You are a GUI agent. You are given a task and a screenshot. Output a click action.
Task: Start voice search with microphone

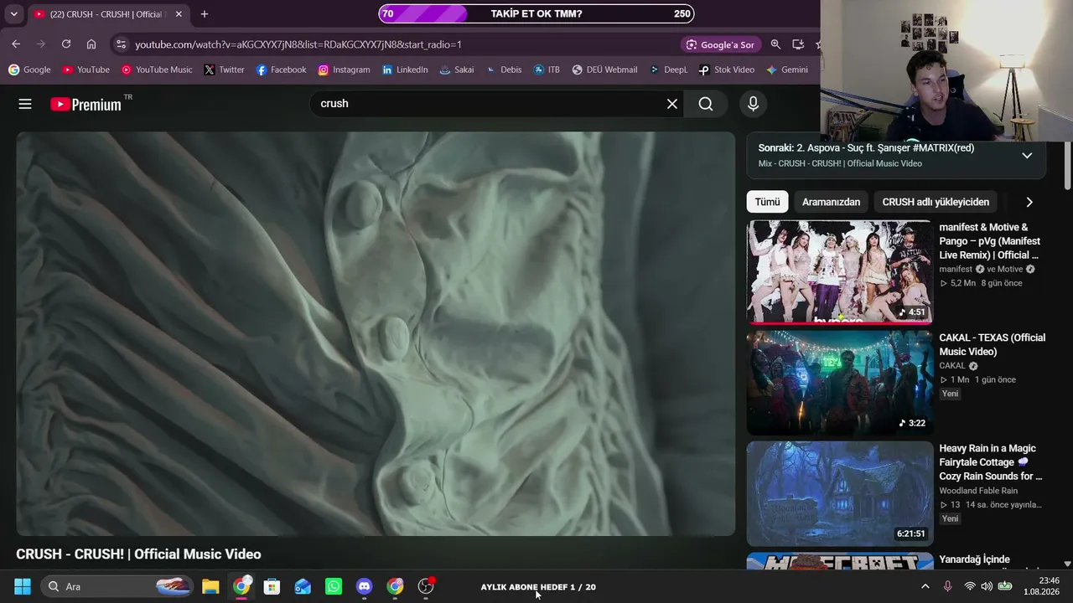pos(753,104)
